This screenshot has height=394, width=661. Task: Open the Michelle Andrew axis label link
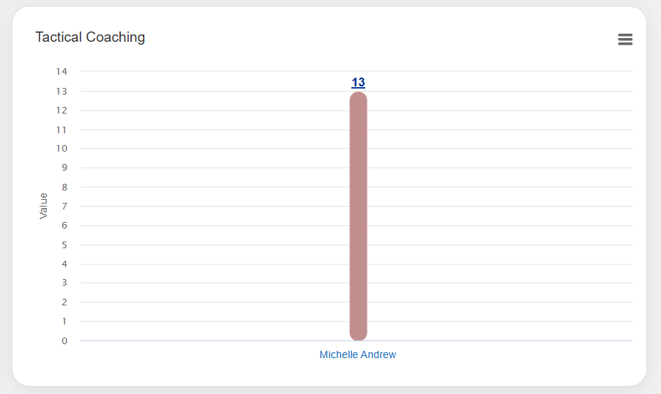(x=358, y=354)
